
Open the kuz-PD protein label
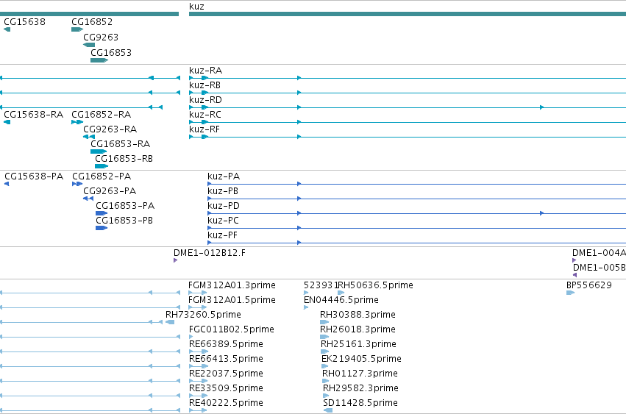click(224, 206)
